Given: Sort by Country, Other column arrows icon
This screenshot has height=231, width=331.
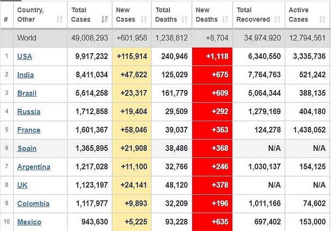Looking at the screenshot, I should pos(60,19).
